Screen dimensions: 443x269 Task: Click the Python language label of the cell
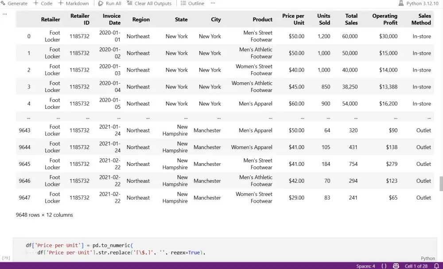coord(428,258)
